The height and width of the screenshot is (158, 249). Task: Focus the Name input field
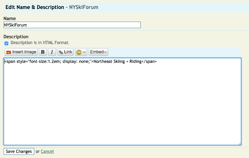coord(72,25)
